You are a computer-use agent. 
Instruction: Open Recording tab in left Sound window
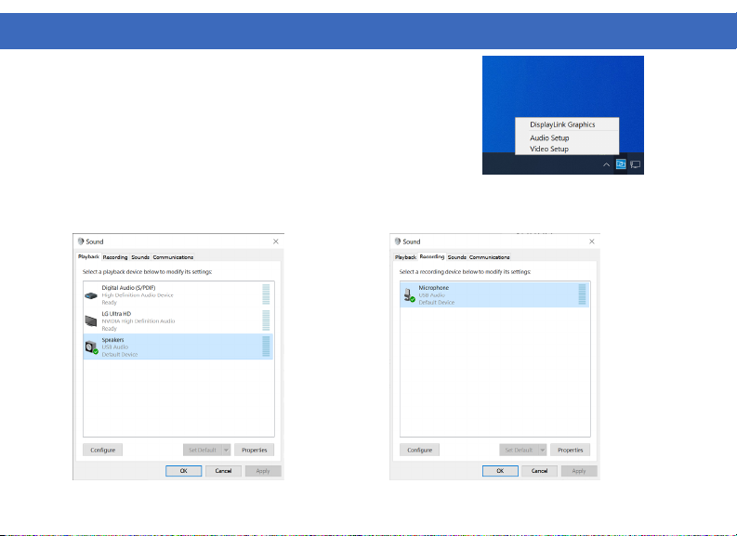pyautogui.click(x=115, y=257)
